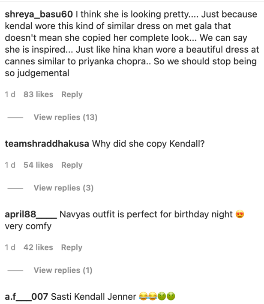Click the heart-eyes emoji in april88's comment
Image resolution: width=264 pixels, height=304 pixels.
(x=240, y=214)
